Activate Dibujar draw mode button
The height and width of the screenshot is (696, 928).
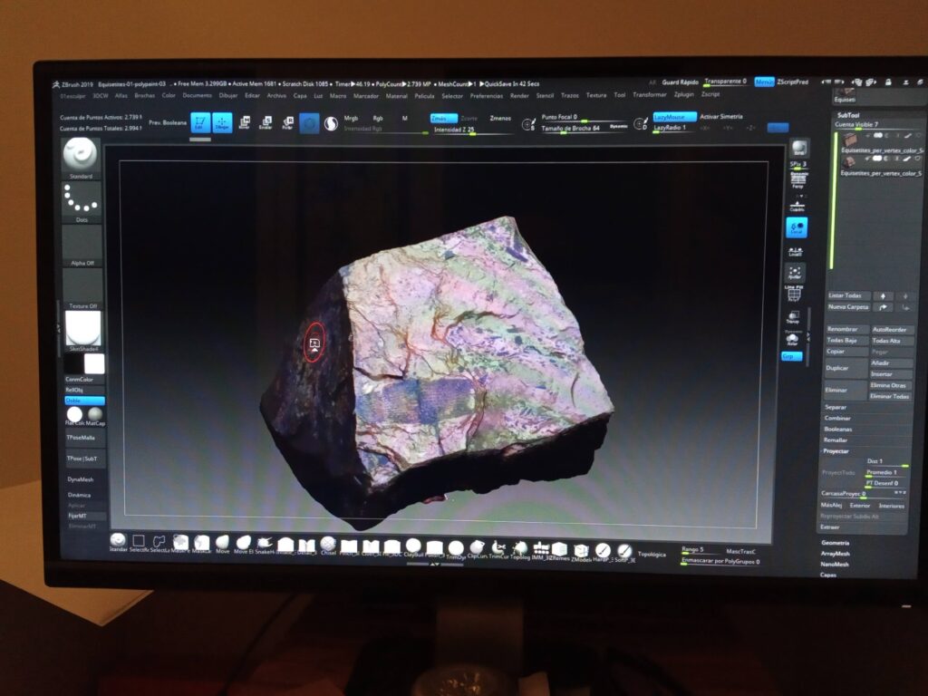coord(222,122)
